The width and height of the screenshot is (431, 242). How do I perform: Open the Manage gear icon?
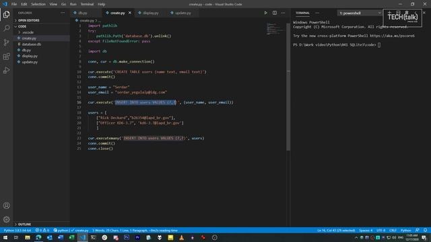6,219
